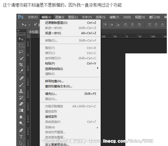Select the Clone Stamp tool
Screen dimensions: 168x146
[21, 91]
